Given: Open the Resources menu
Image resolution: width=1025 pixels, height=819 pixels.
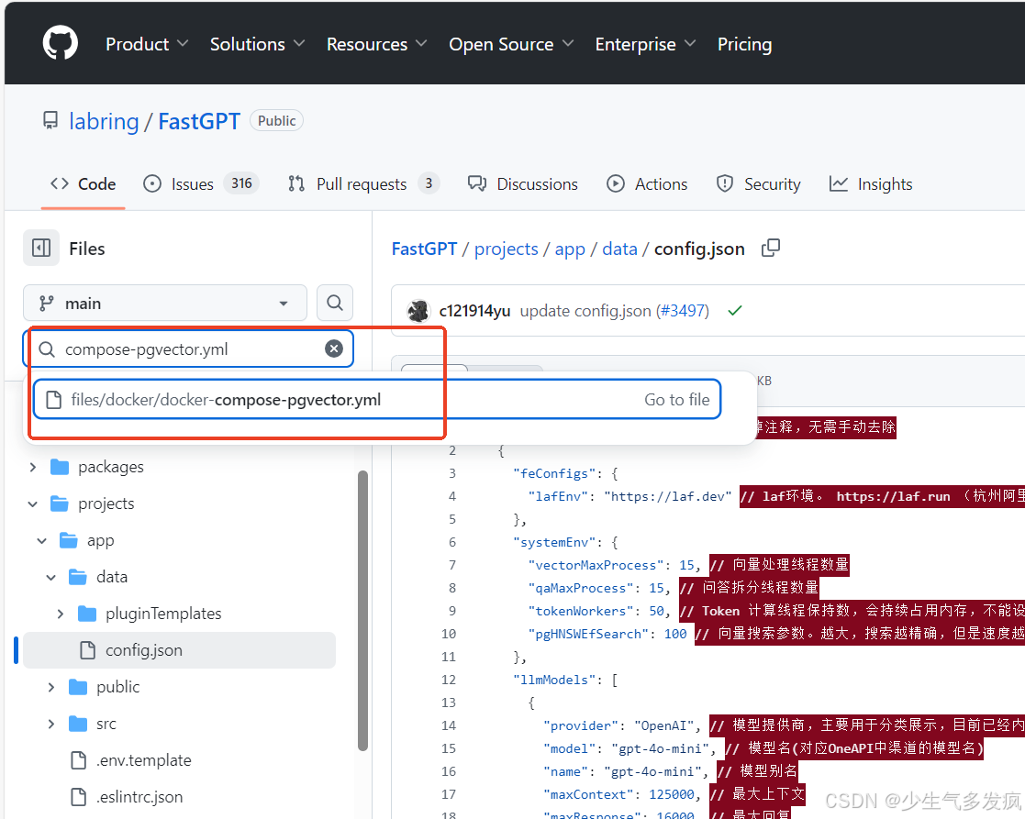Looking at the screenshot, I should 376,44.
